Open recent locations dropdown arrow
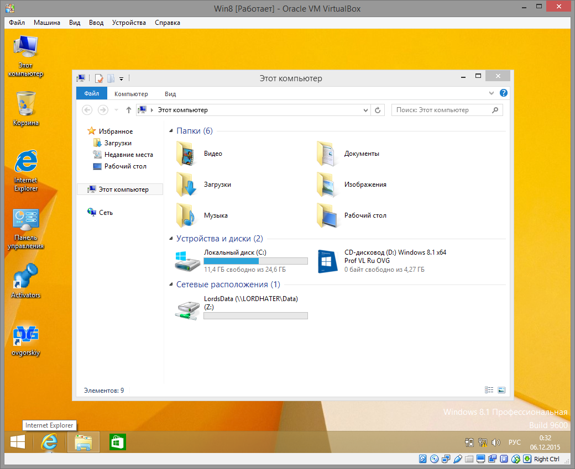 116,110
